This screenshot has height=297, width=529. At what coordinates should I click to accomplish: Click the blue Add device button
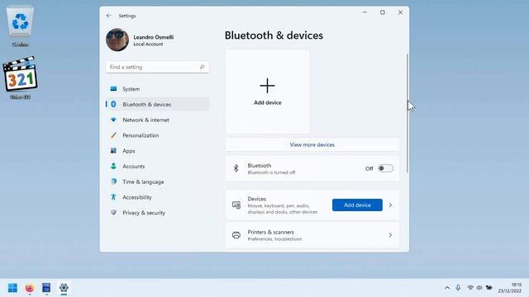pyautogui.click(x=357, y=205)
